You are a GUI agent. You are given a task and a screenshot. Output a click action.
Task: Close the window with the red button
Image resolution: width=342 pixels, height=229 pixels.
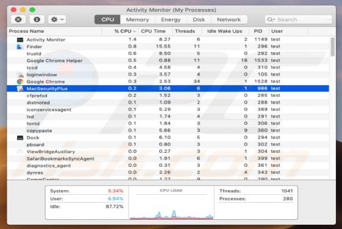click(x=13, y=10)
